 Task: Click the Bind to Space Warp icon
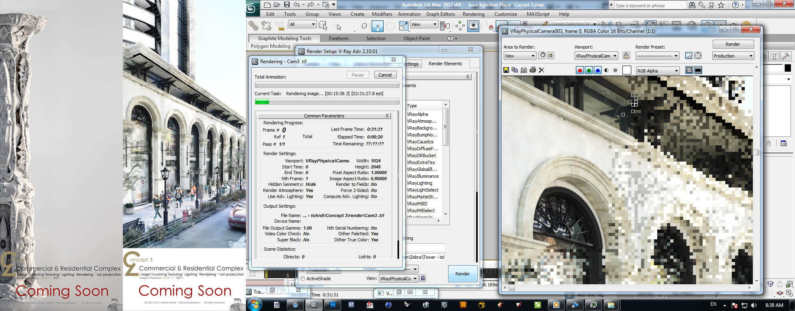click(x=280, y=26)
